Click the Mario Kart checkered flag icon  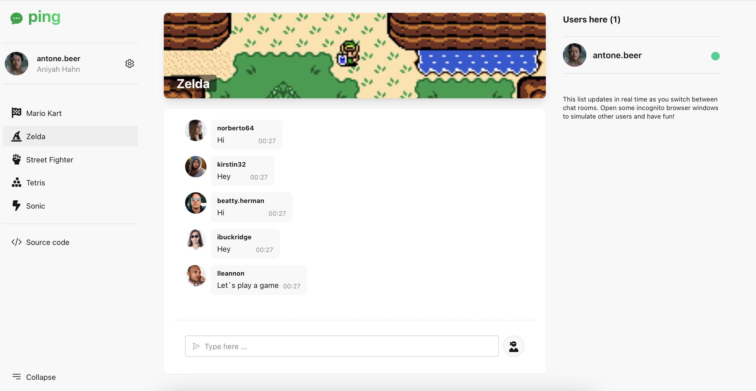pyautogui.click(x=17, y=113)
